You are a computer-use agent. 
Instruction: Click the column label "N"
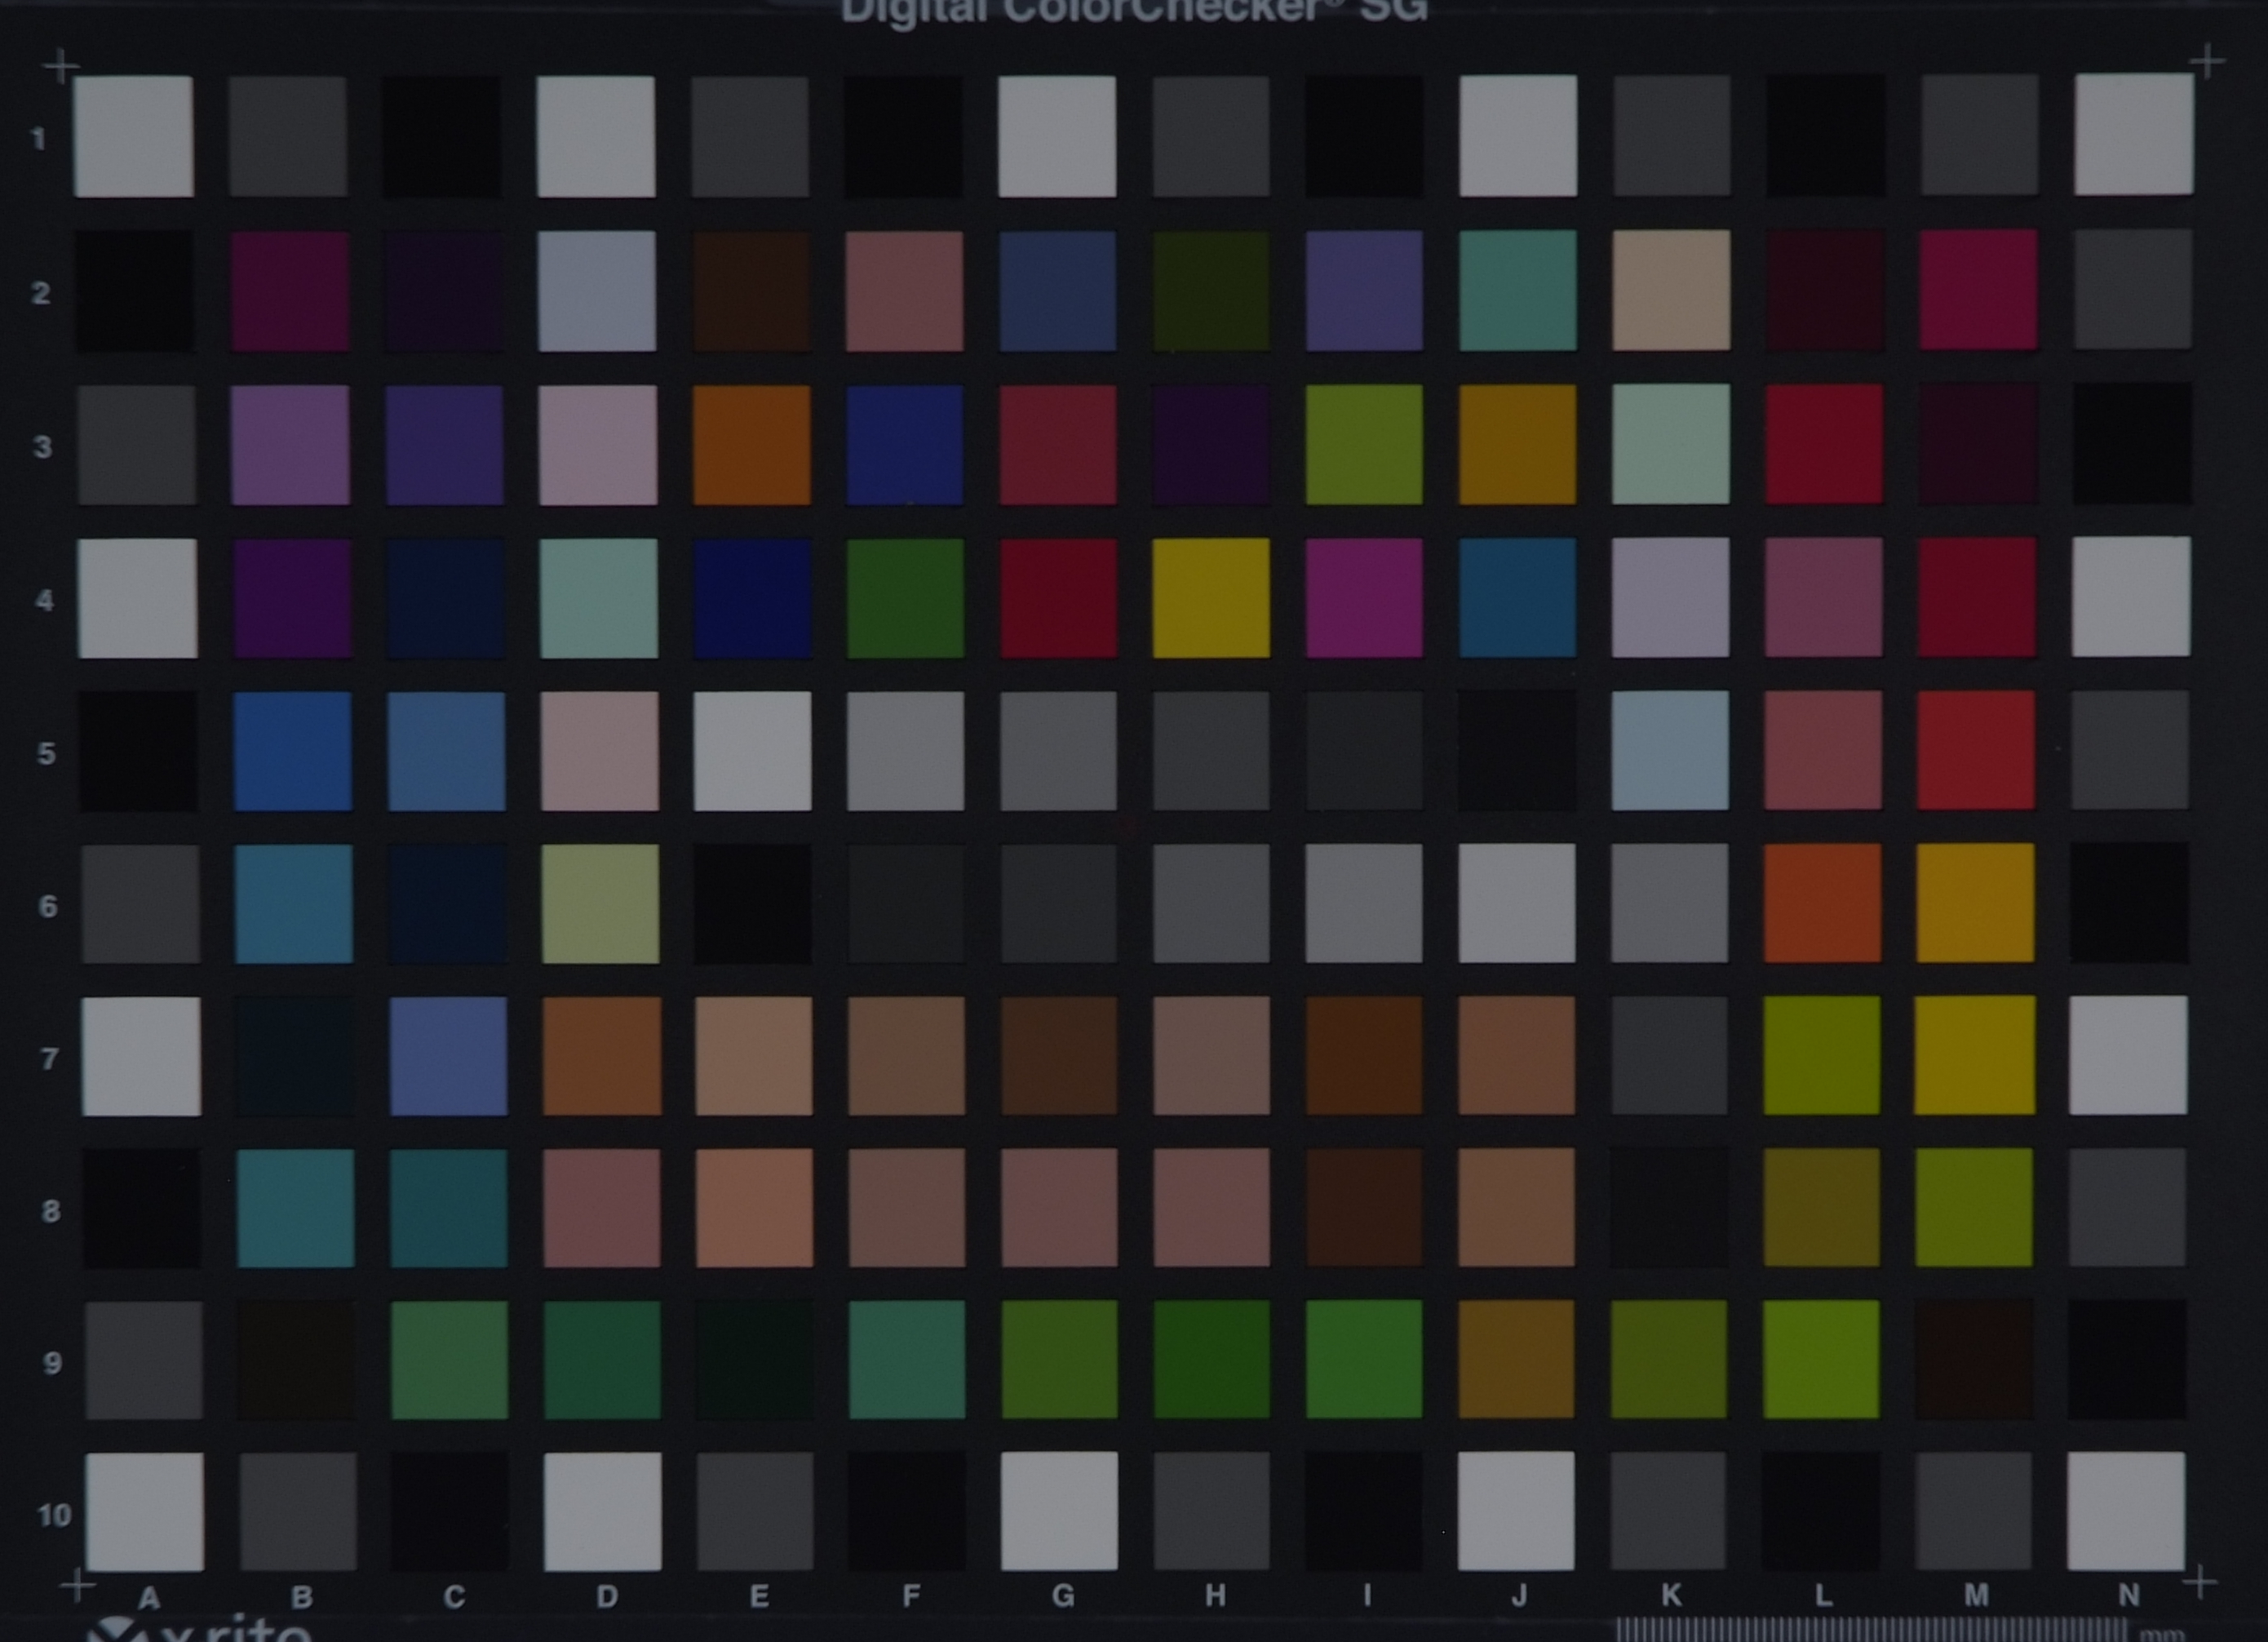tap(2129, 1594)
